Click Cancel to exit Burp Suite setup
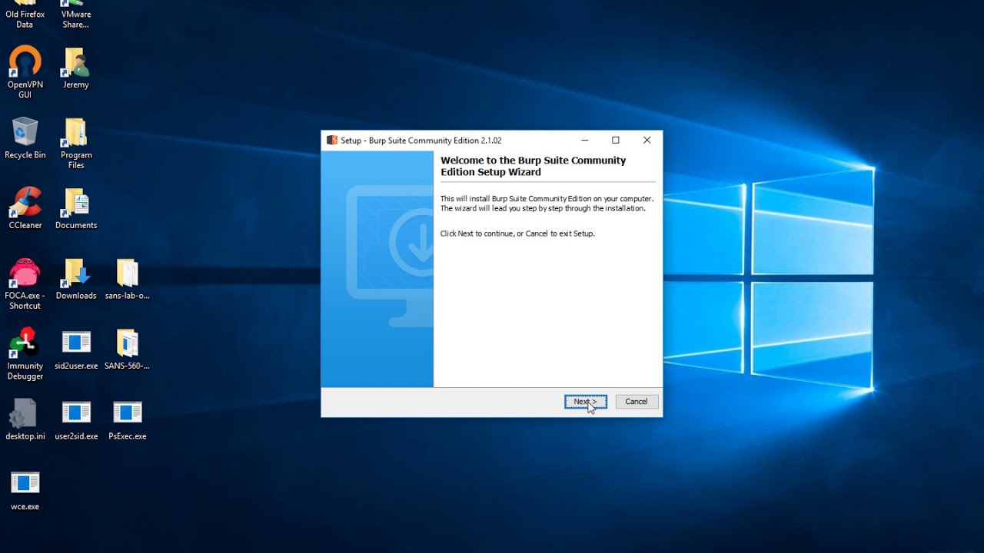Viewport: 984px width, 553px height. (x=637, y=402)
